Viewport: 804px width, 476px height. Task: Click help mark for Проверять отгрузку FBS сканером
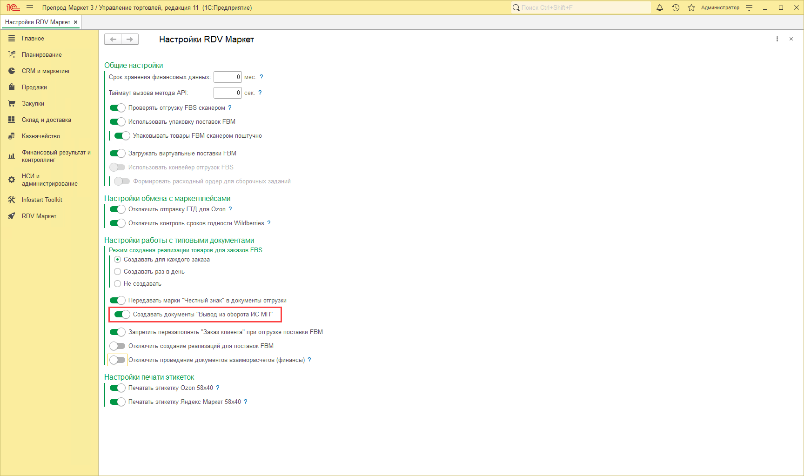coord(230,107)
